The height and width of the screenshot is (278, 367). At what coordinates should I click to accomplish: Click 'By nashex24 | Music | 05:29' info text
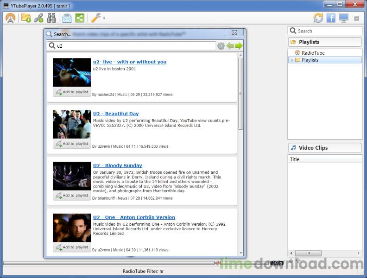116,95
